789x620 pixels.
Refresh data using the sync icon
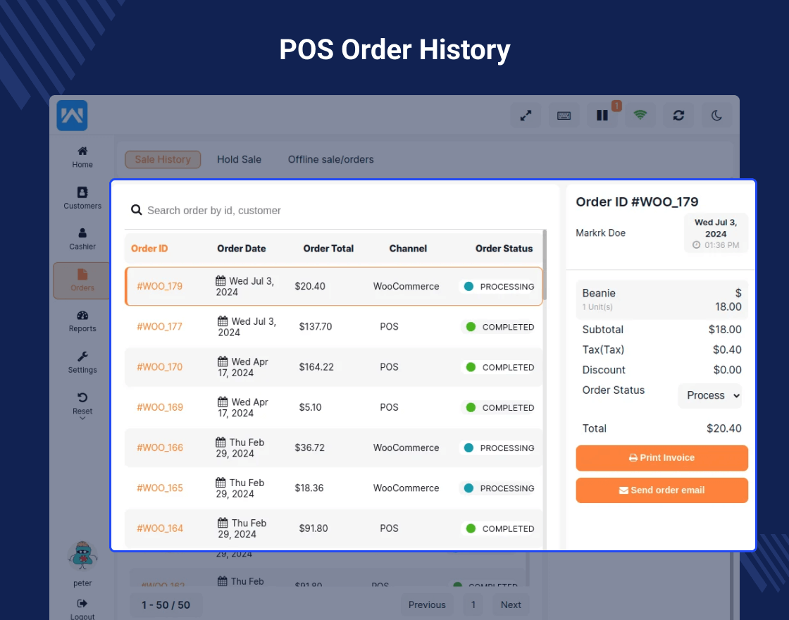[678, 115]
